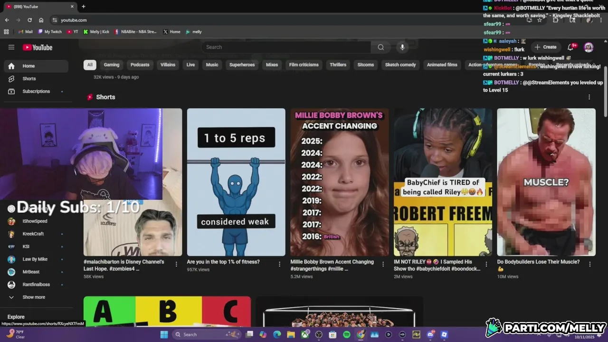Image resolution: width=608 pixels, height=342 pixels.
Task: Open the Mail bookmark
Action: coord(26,32)
